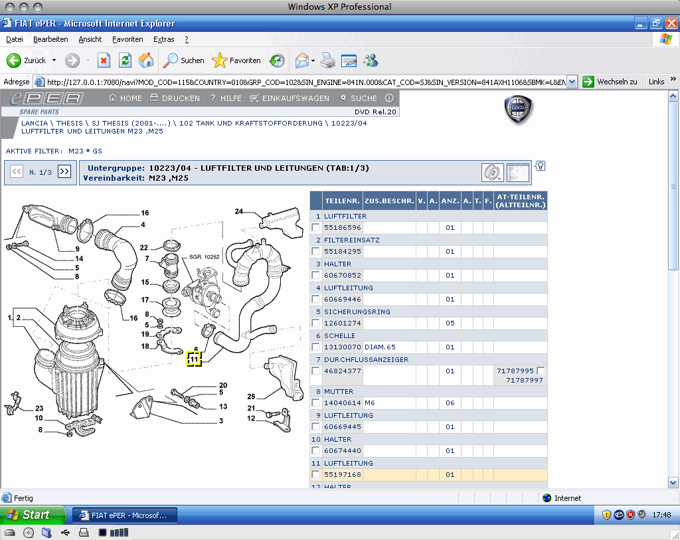680x540 pixels.
Task: Open the wheel image view icon
Action: (493, 173)
